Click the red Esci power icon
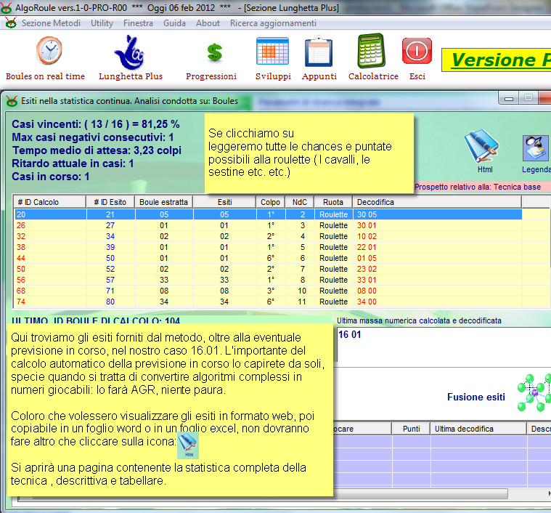 417,52
